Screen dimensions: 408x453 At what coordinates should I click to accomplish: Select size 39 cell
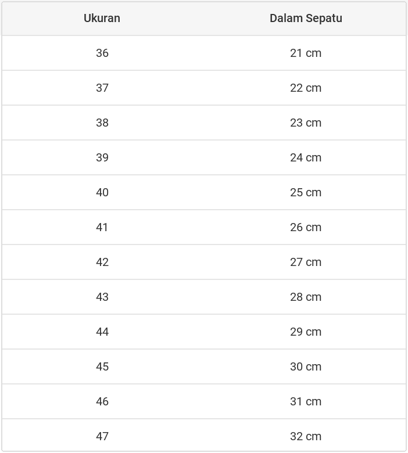102,157
